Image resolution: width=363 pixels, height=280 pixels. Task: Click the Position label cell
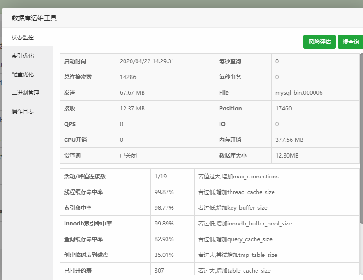click(x=244, y=108)
